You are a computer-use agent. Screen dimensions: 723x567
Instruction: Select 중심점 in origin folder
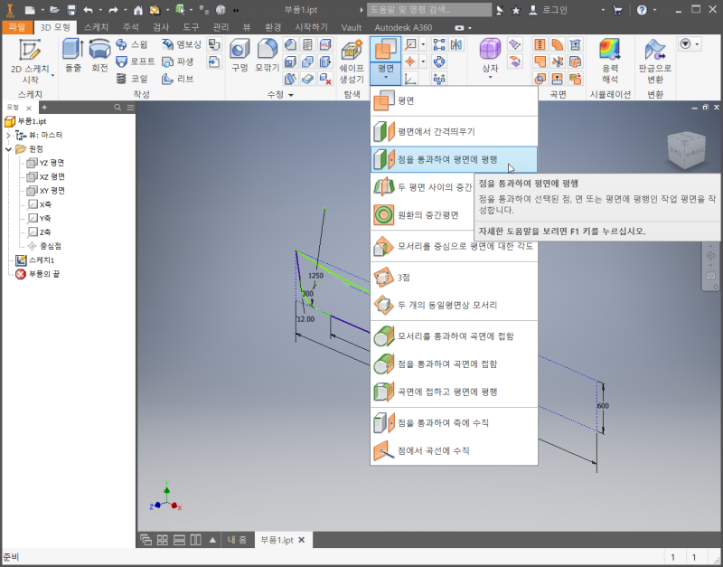pyautogui.click(x=44, y=246)
